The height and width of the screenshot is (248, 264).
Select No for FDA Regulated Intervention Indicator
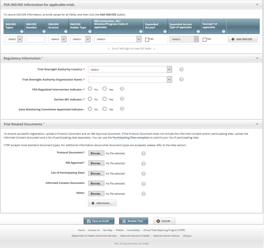[90, 88]
